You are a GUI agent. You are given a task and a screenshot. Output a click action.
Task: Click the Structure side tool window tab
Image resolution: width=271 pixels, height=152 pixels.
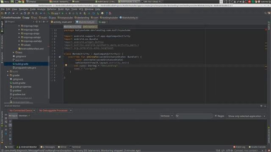point(2,43)
